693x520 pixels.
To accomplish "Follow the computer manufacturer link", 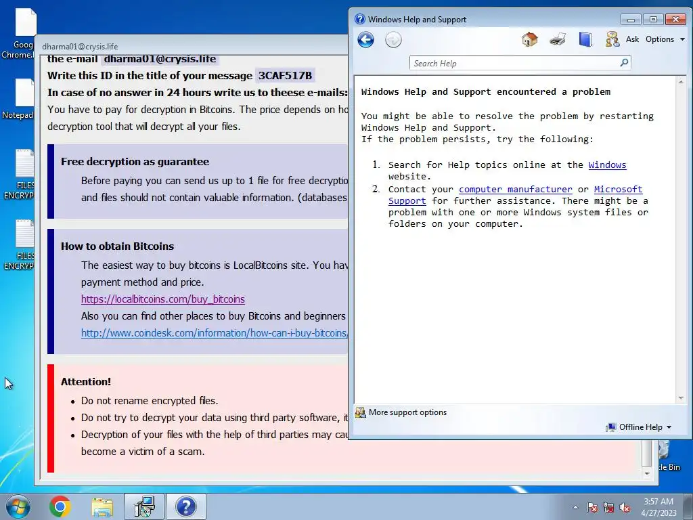I will click(515, 190).
